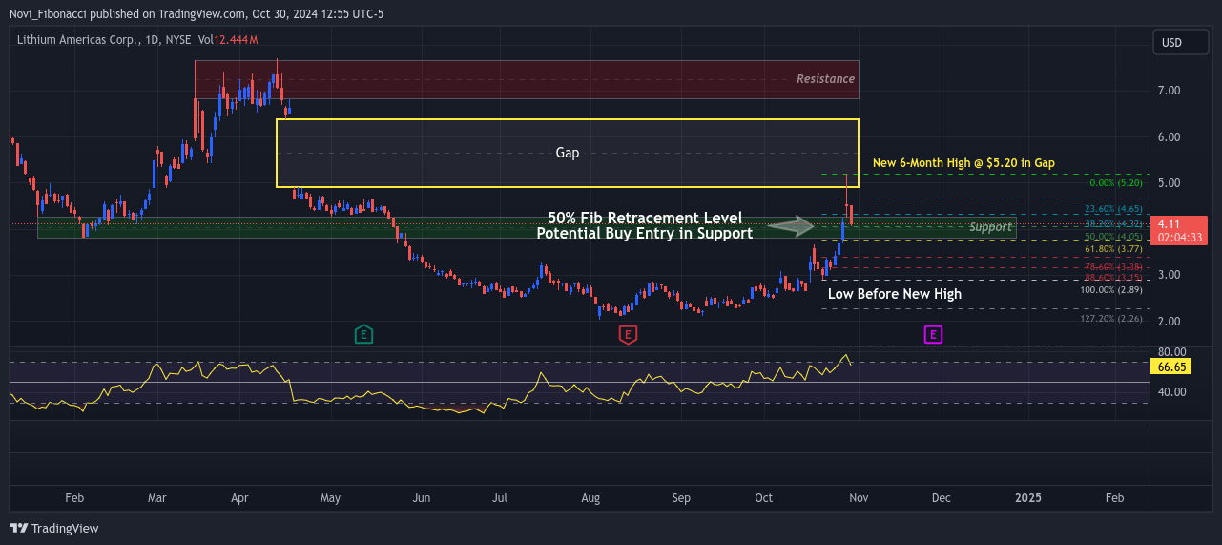
Task: Click the Aug label on time axis
Action: point(590,498)
